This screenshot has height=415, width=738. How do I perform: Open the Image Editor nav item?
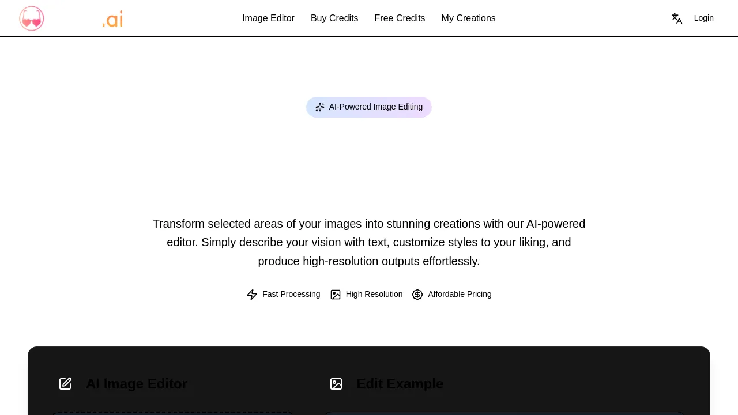[268, 18]
